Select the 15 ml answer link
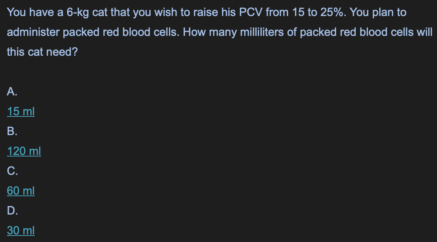 21,111
